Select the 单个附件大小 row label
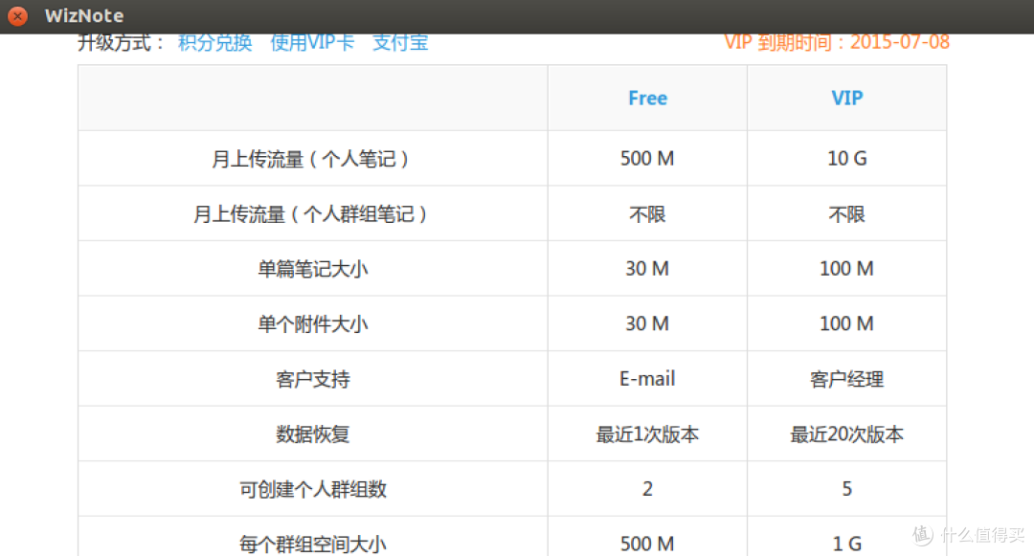The height and width of the screenshot is (556, 1034). point(312,324)
